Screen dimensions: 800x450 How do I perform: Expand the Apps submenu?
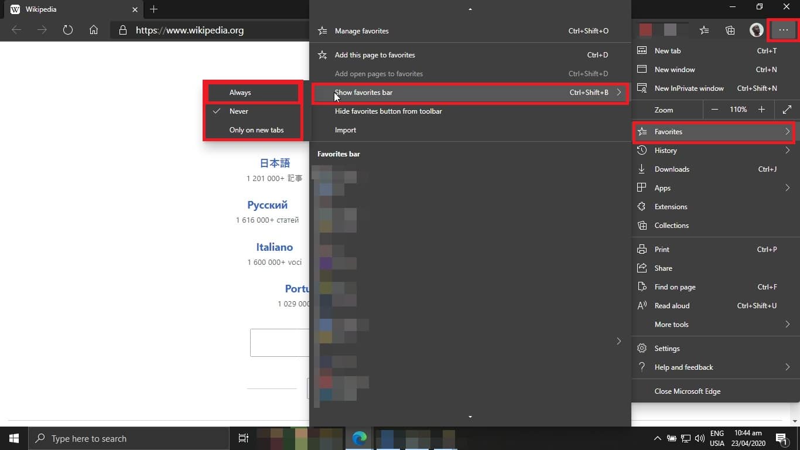tap(716, 188)
